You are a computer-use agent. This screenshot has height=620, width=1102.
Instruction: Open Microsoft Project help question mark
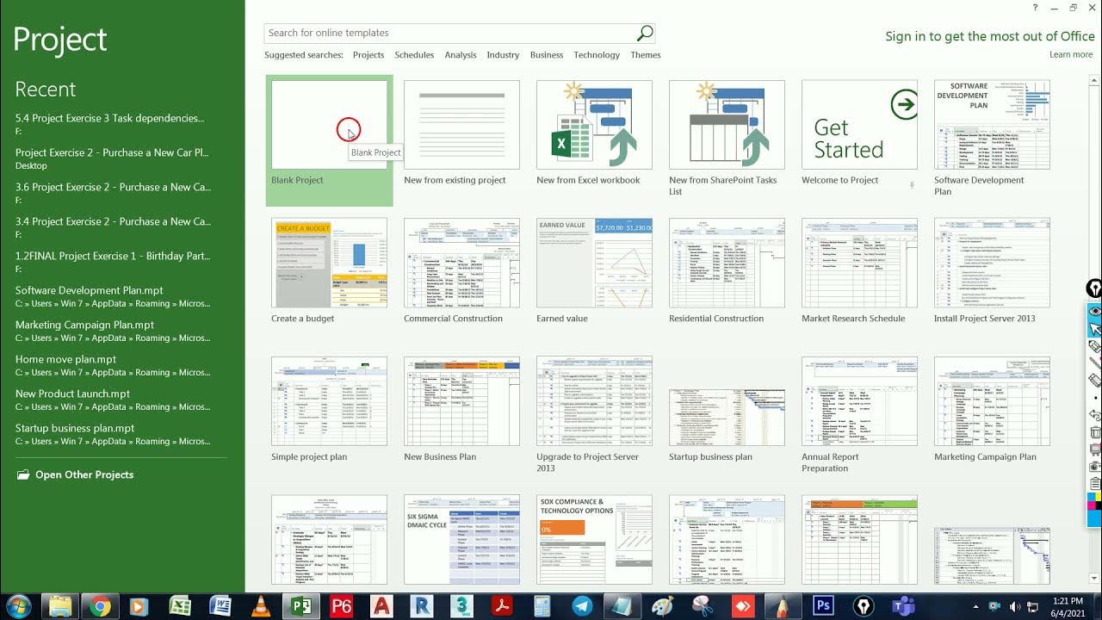[1035, 8]
